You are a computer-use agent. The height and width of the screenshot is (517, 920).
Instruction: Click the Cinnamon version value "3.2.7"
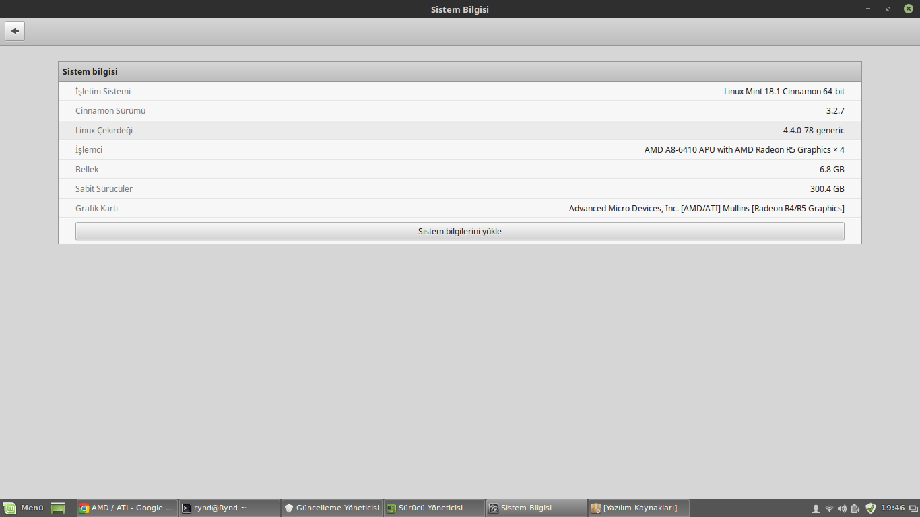(x=835, y=111)
